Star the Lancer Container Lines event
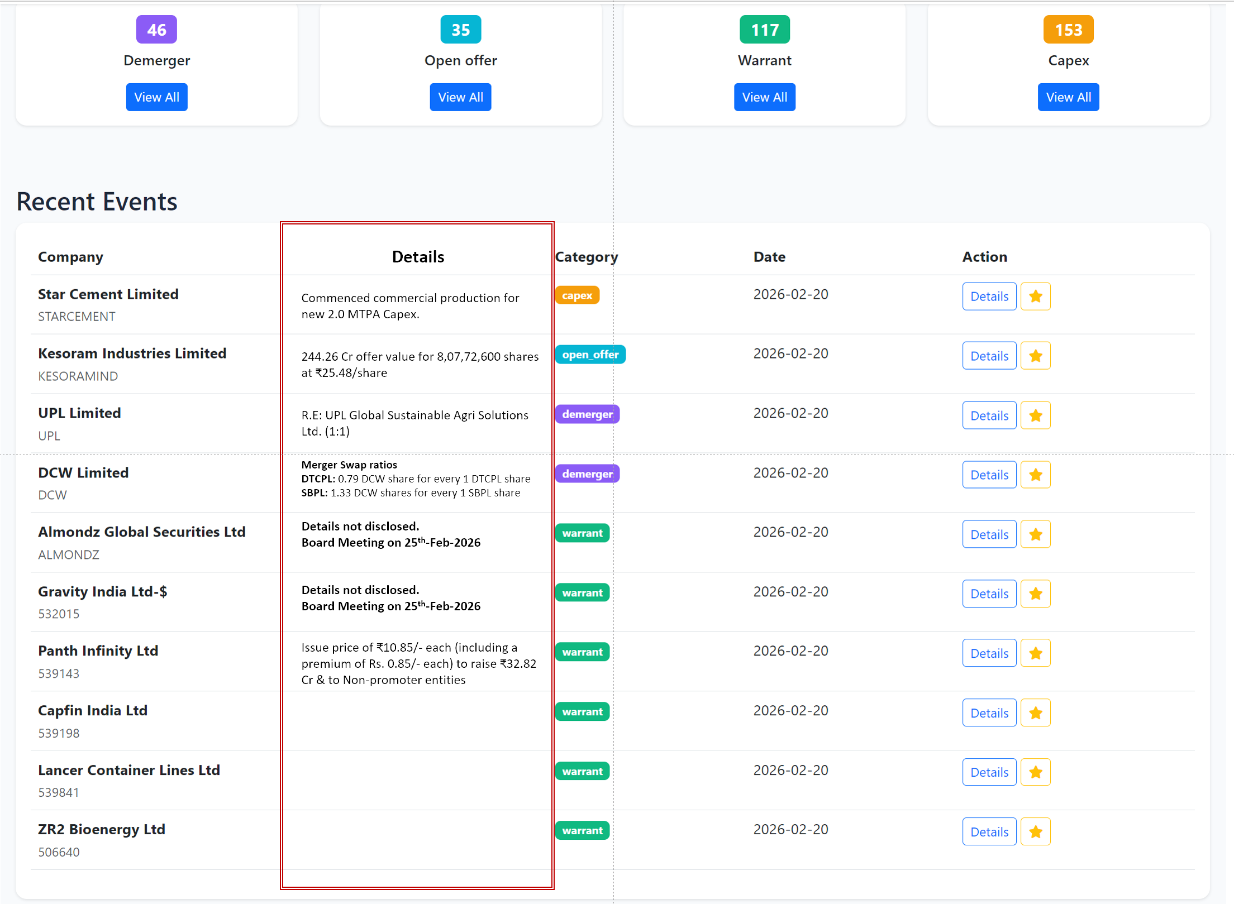 click(x=1035, y=772)
